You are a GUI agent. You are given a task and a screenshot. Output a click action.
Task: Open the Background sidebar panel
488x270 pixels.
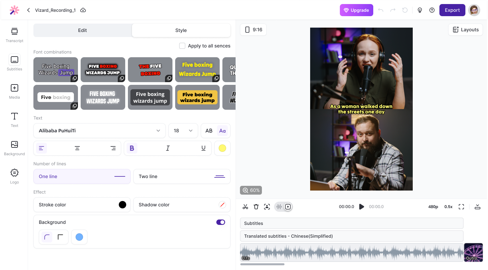pos(15,148)
